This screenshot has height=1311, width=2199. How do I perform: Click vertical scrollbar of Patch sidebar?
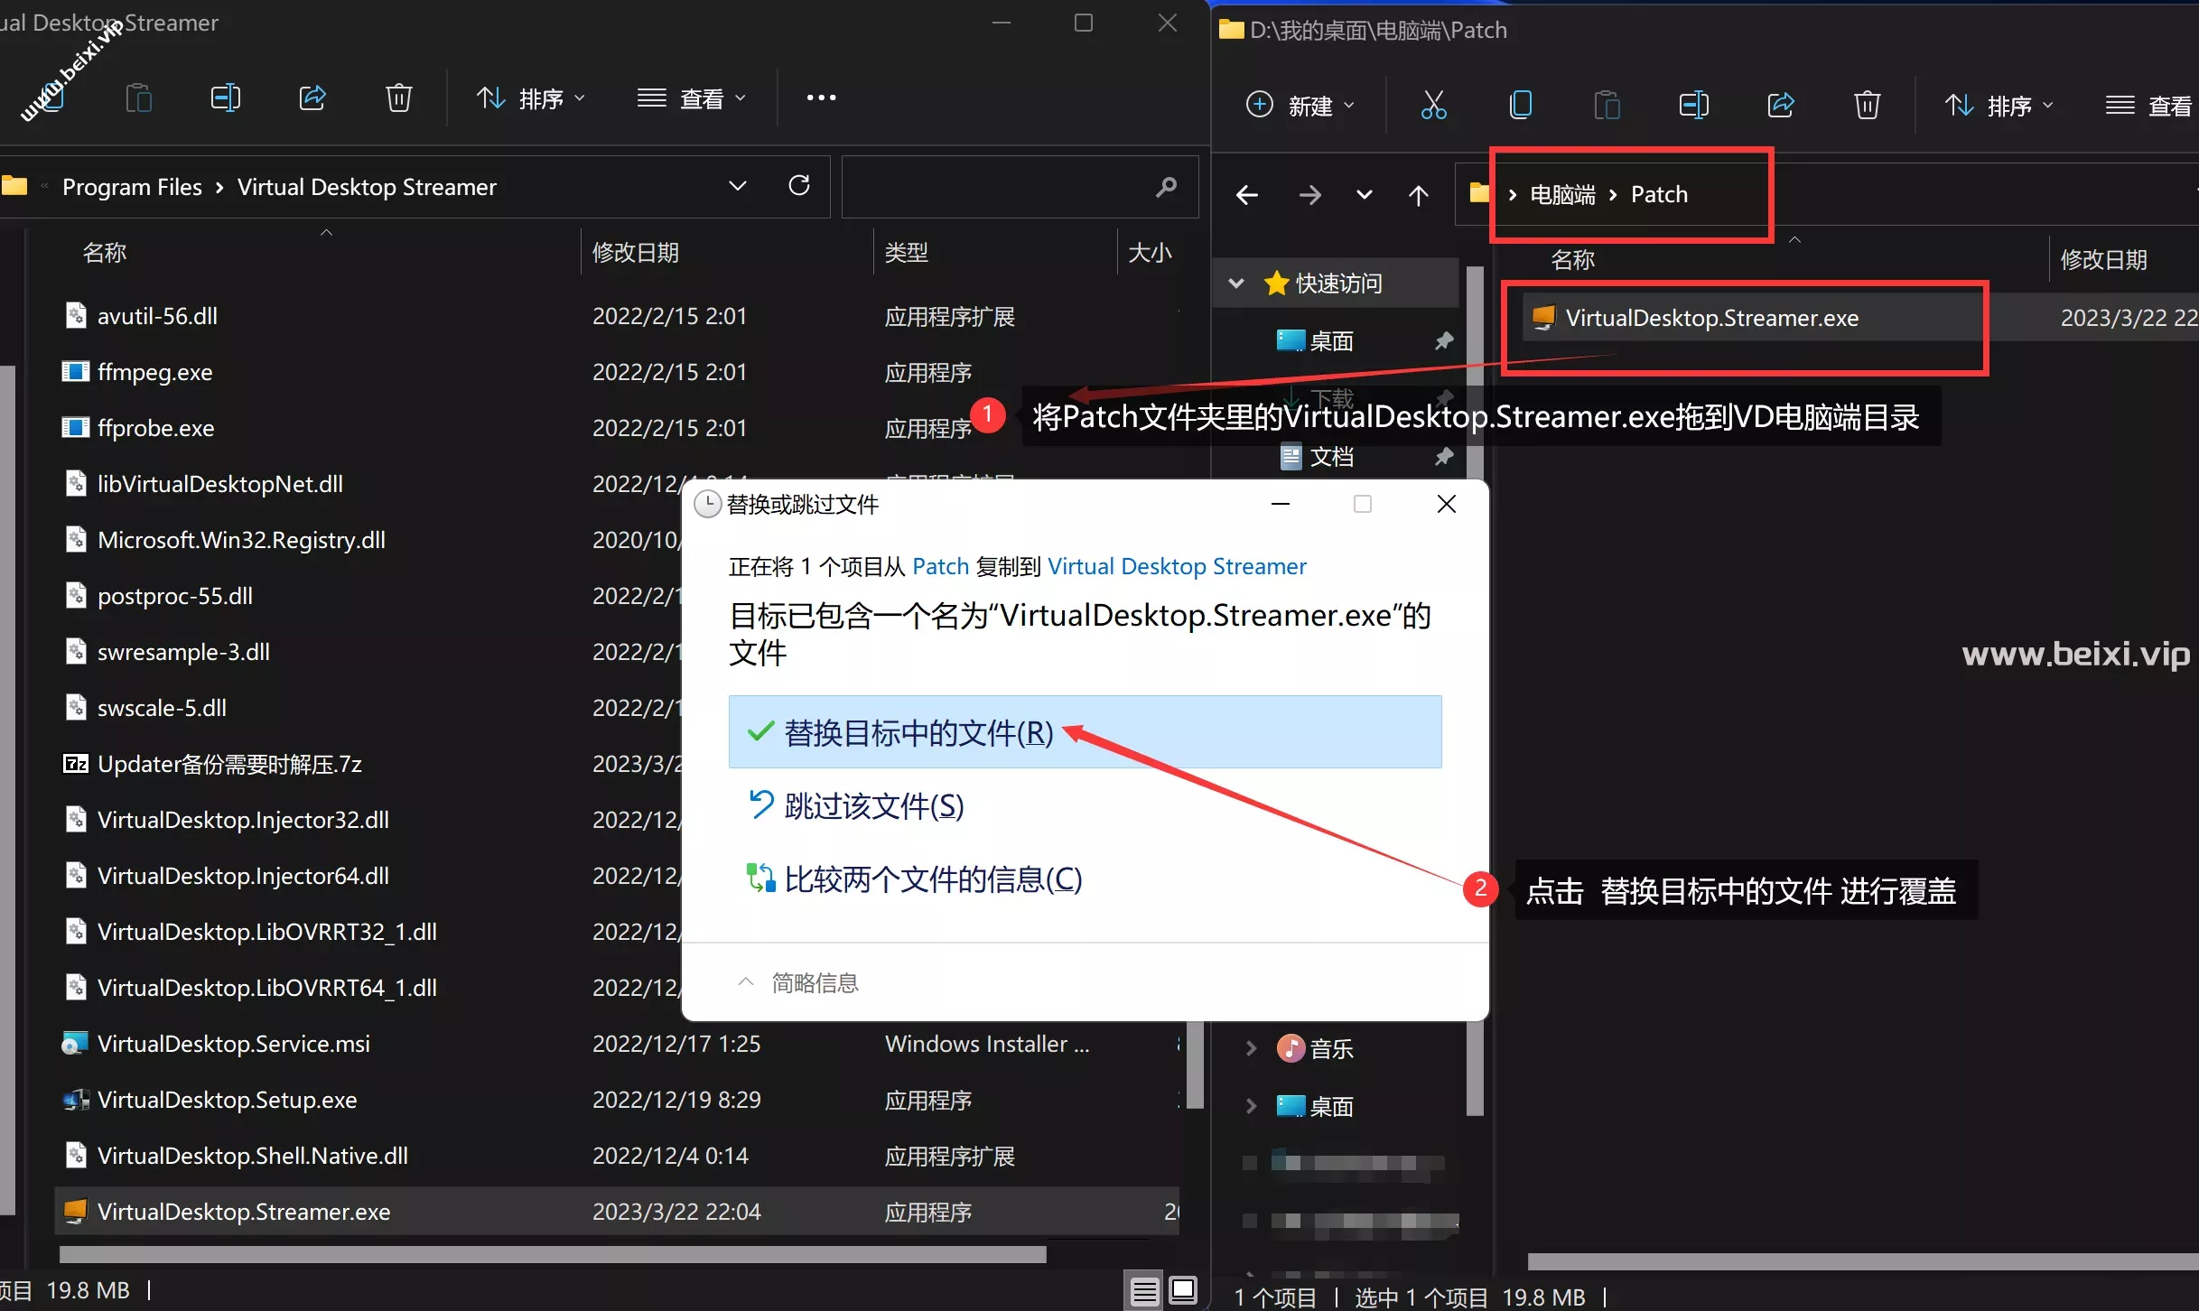[x=1475, y=690]
